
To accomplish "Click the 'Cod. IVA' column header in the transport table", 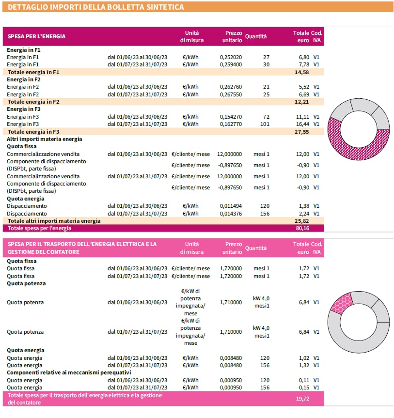I will (316, 248).
